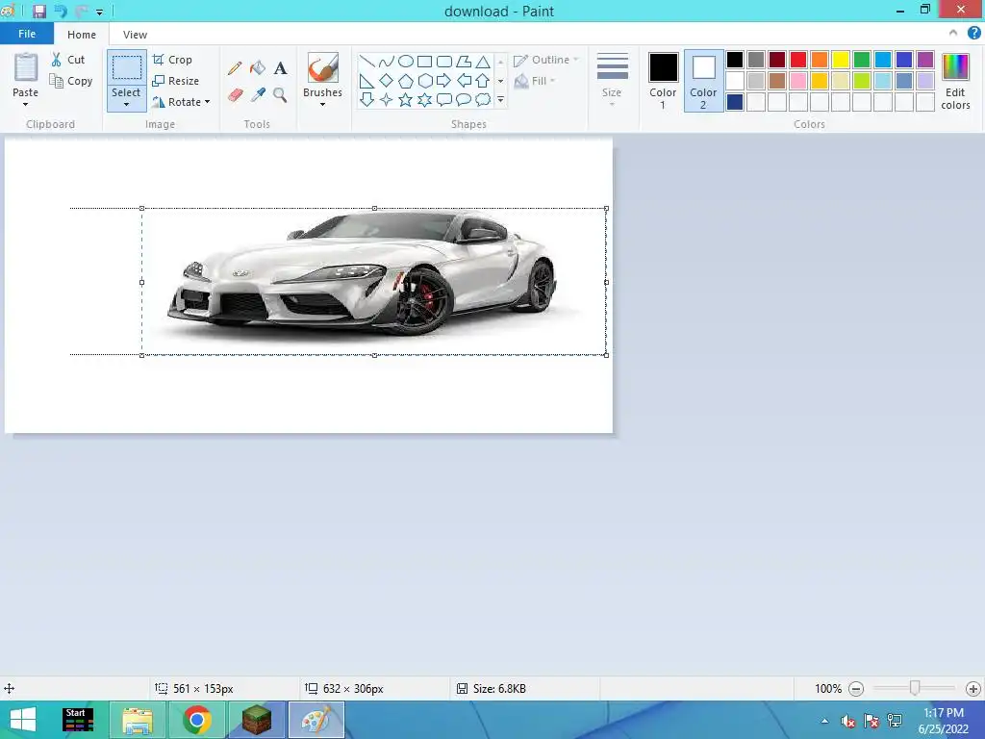Switch to the Home tab

[82, 35]
